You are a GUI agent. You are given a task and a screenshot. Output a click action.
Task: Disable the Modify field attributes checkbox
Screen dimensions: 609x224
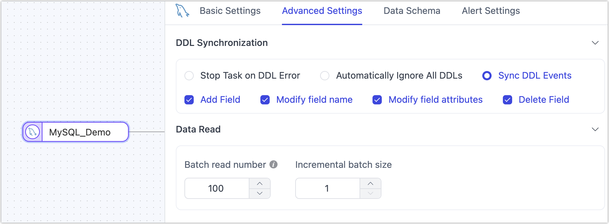(377, 100)
